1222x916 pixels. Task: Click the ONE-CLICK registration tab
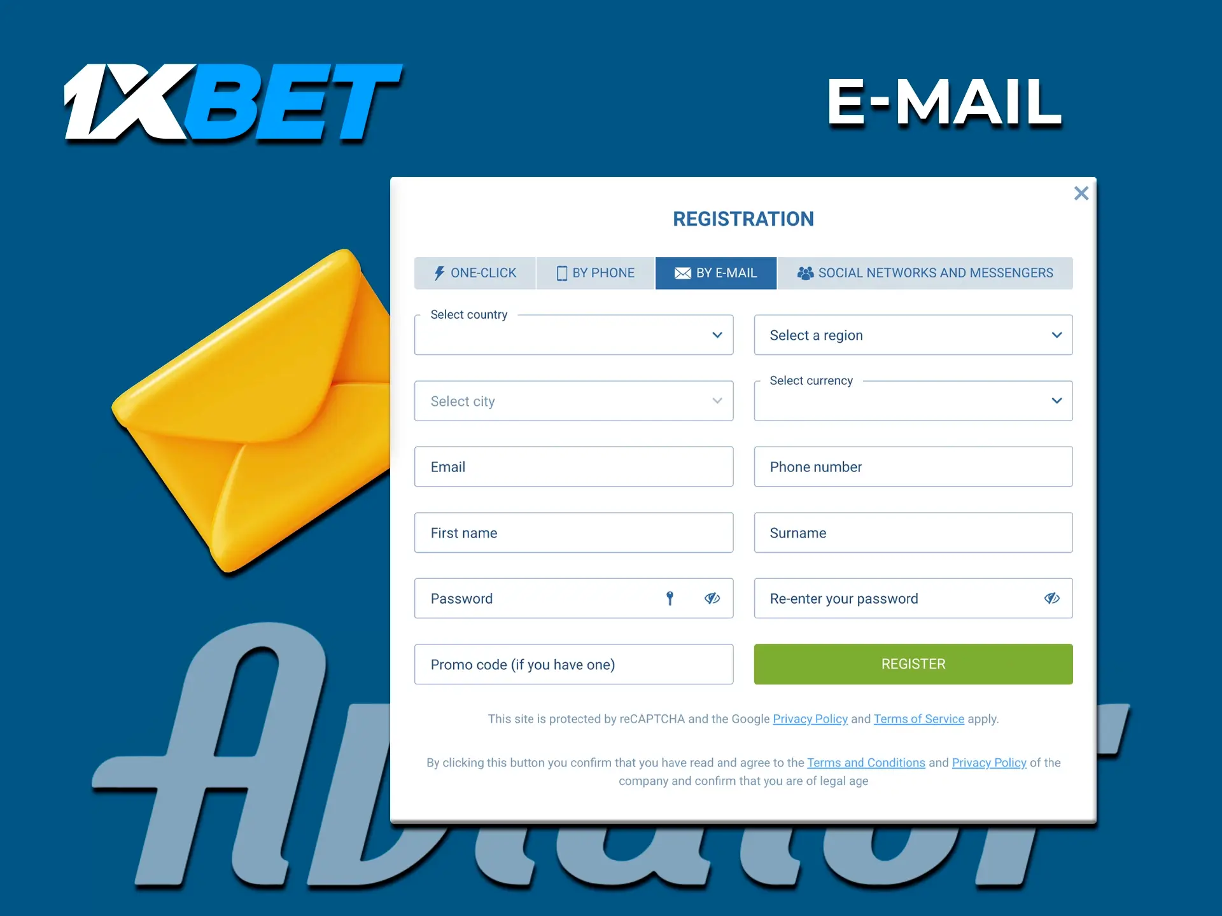pos(475,272)
